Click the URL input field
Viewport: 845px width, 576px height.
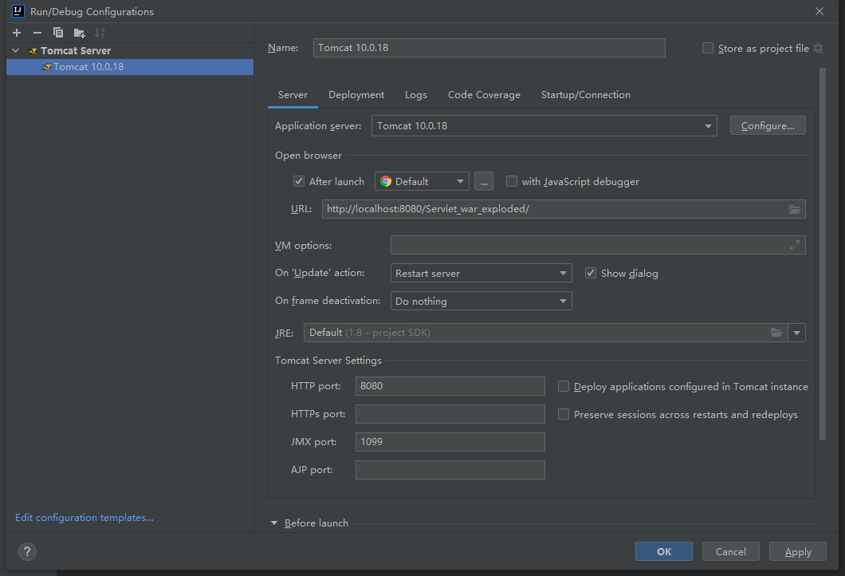pos(564,209)
